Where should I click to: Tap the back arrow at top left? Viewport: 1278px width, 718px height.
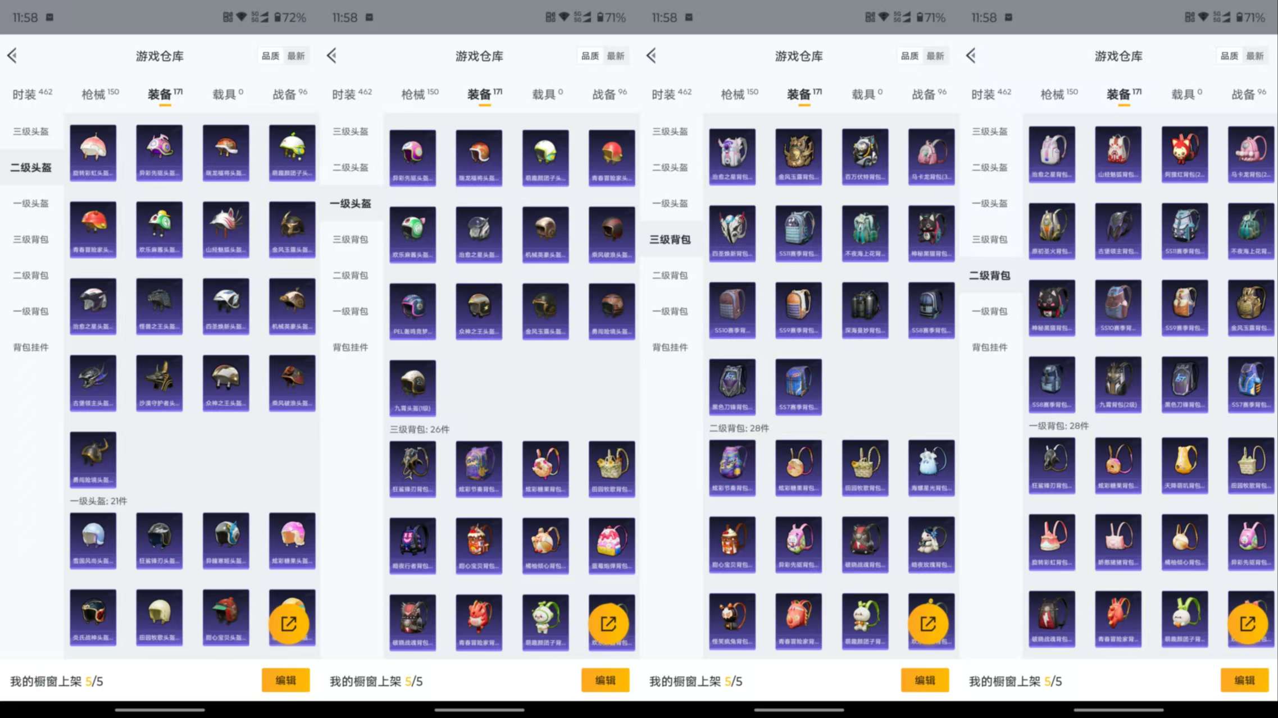click(x=13, y=56)
